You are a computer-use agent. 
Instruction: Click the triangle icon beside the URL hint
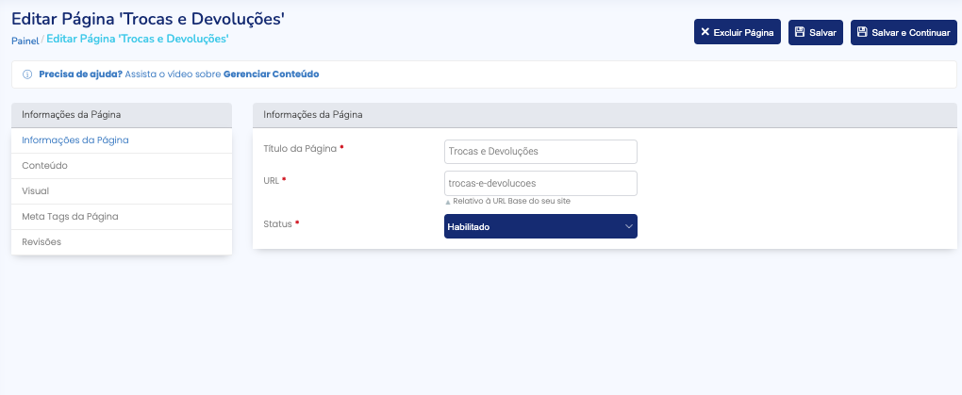coord(448,202)
